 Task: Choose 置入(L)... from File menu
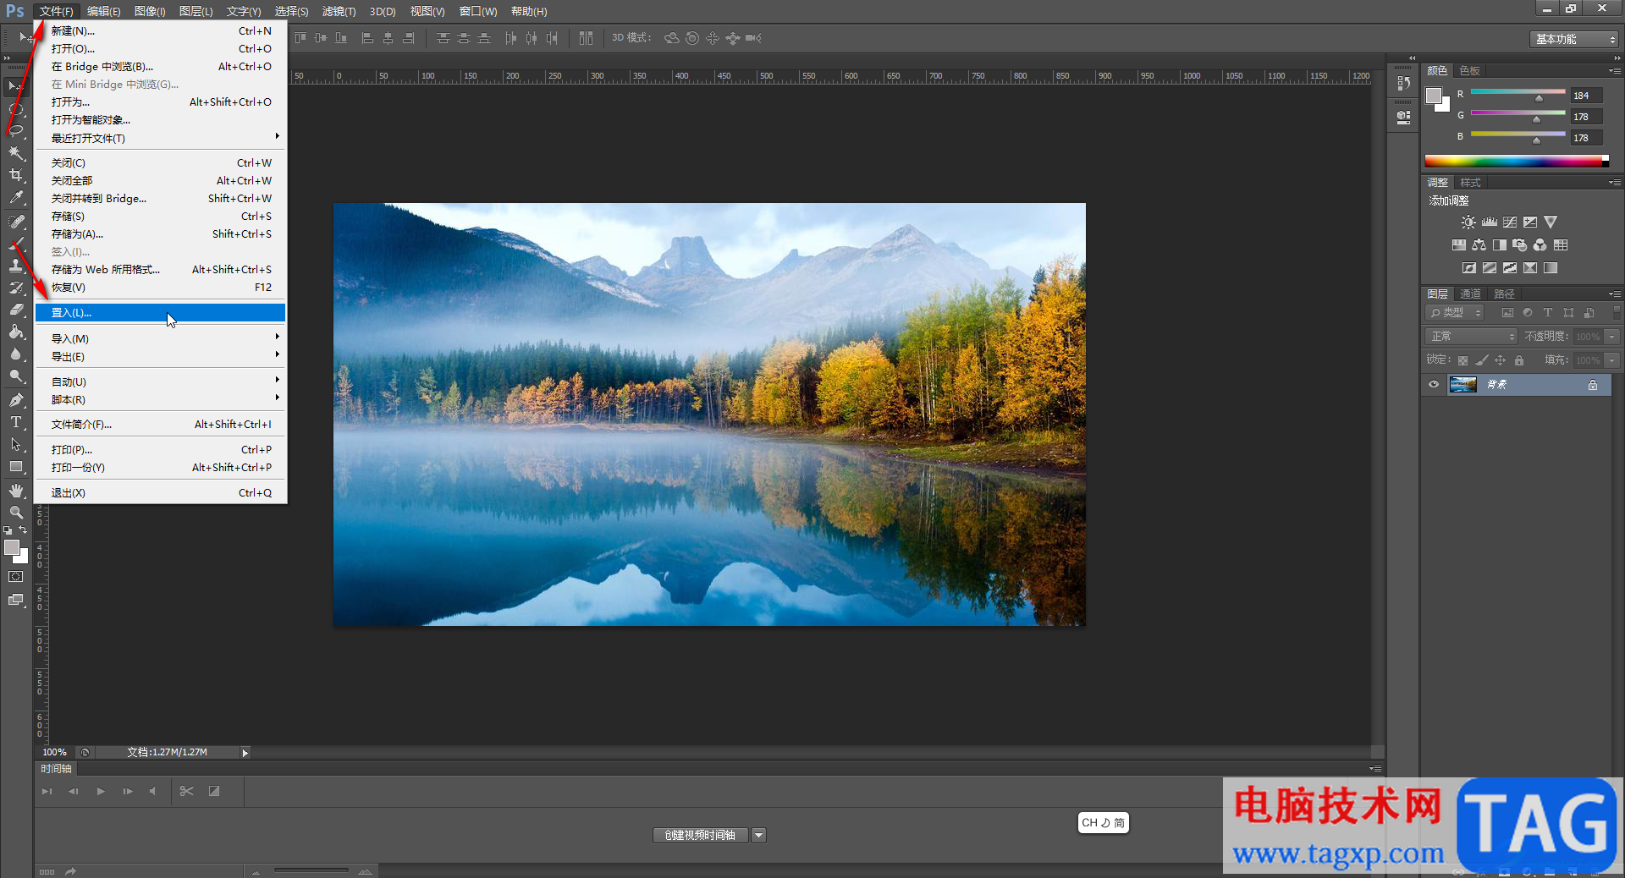click(x=161, y=313)
